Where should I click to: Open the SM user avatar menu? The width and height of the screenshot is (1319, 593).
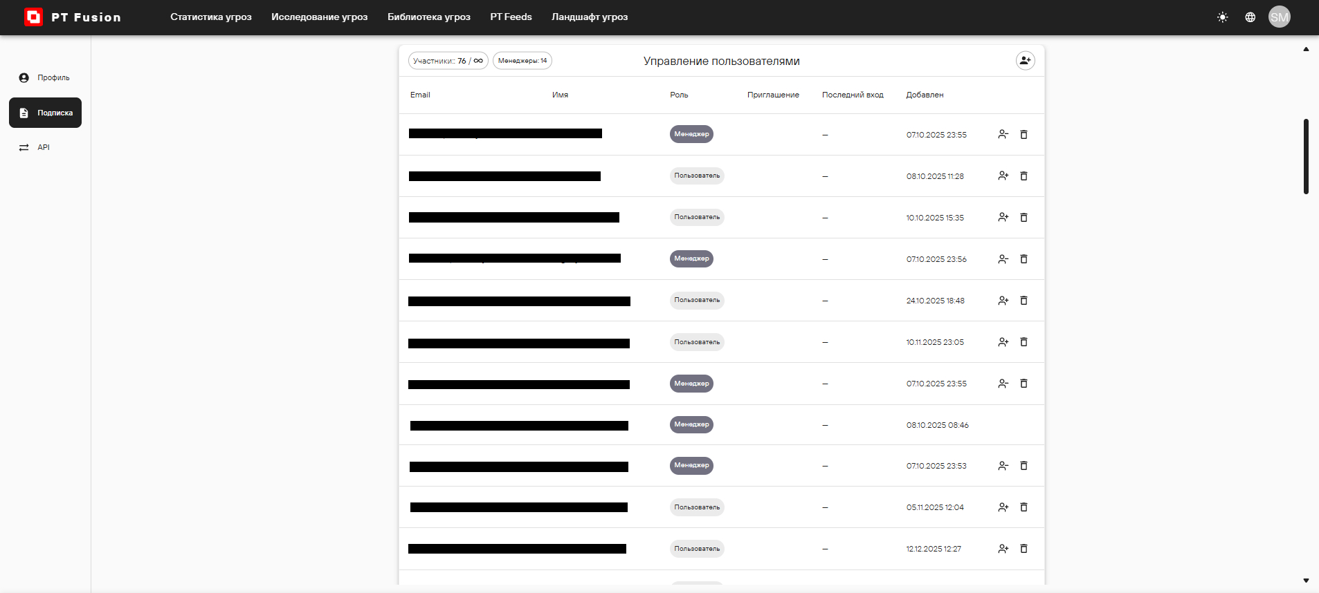tap(1280, 17)
